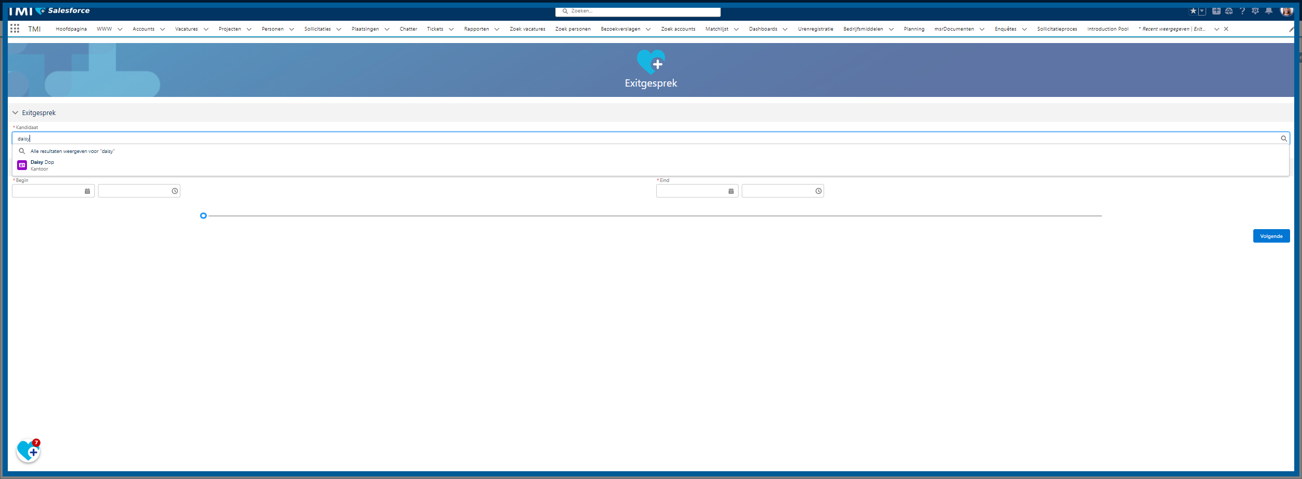Show all results for "daisy"
This screenshot has height=479, width=1302.
650,151
